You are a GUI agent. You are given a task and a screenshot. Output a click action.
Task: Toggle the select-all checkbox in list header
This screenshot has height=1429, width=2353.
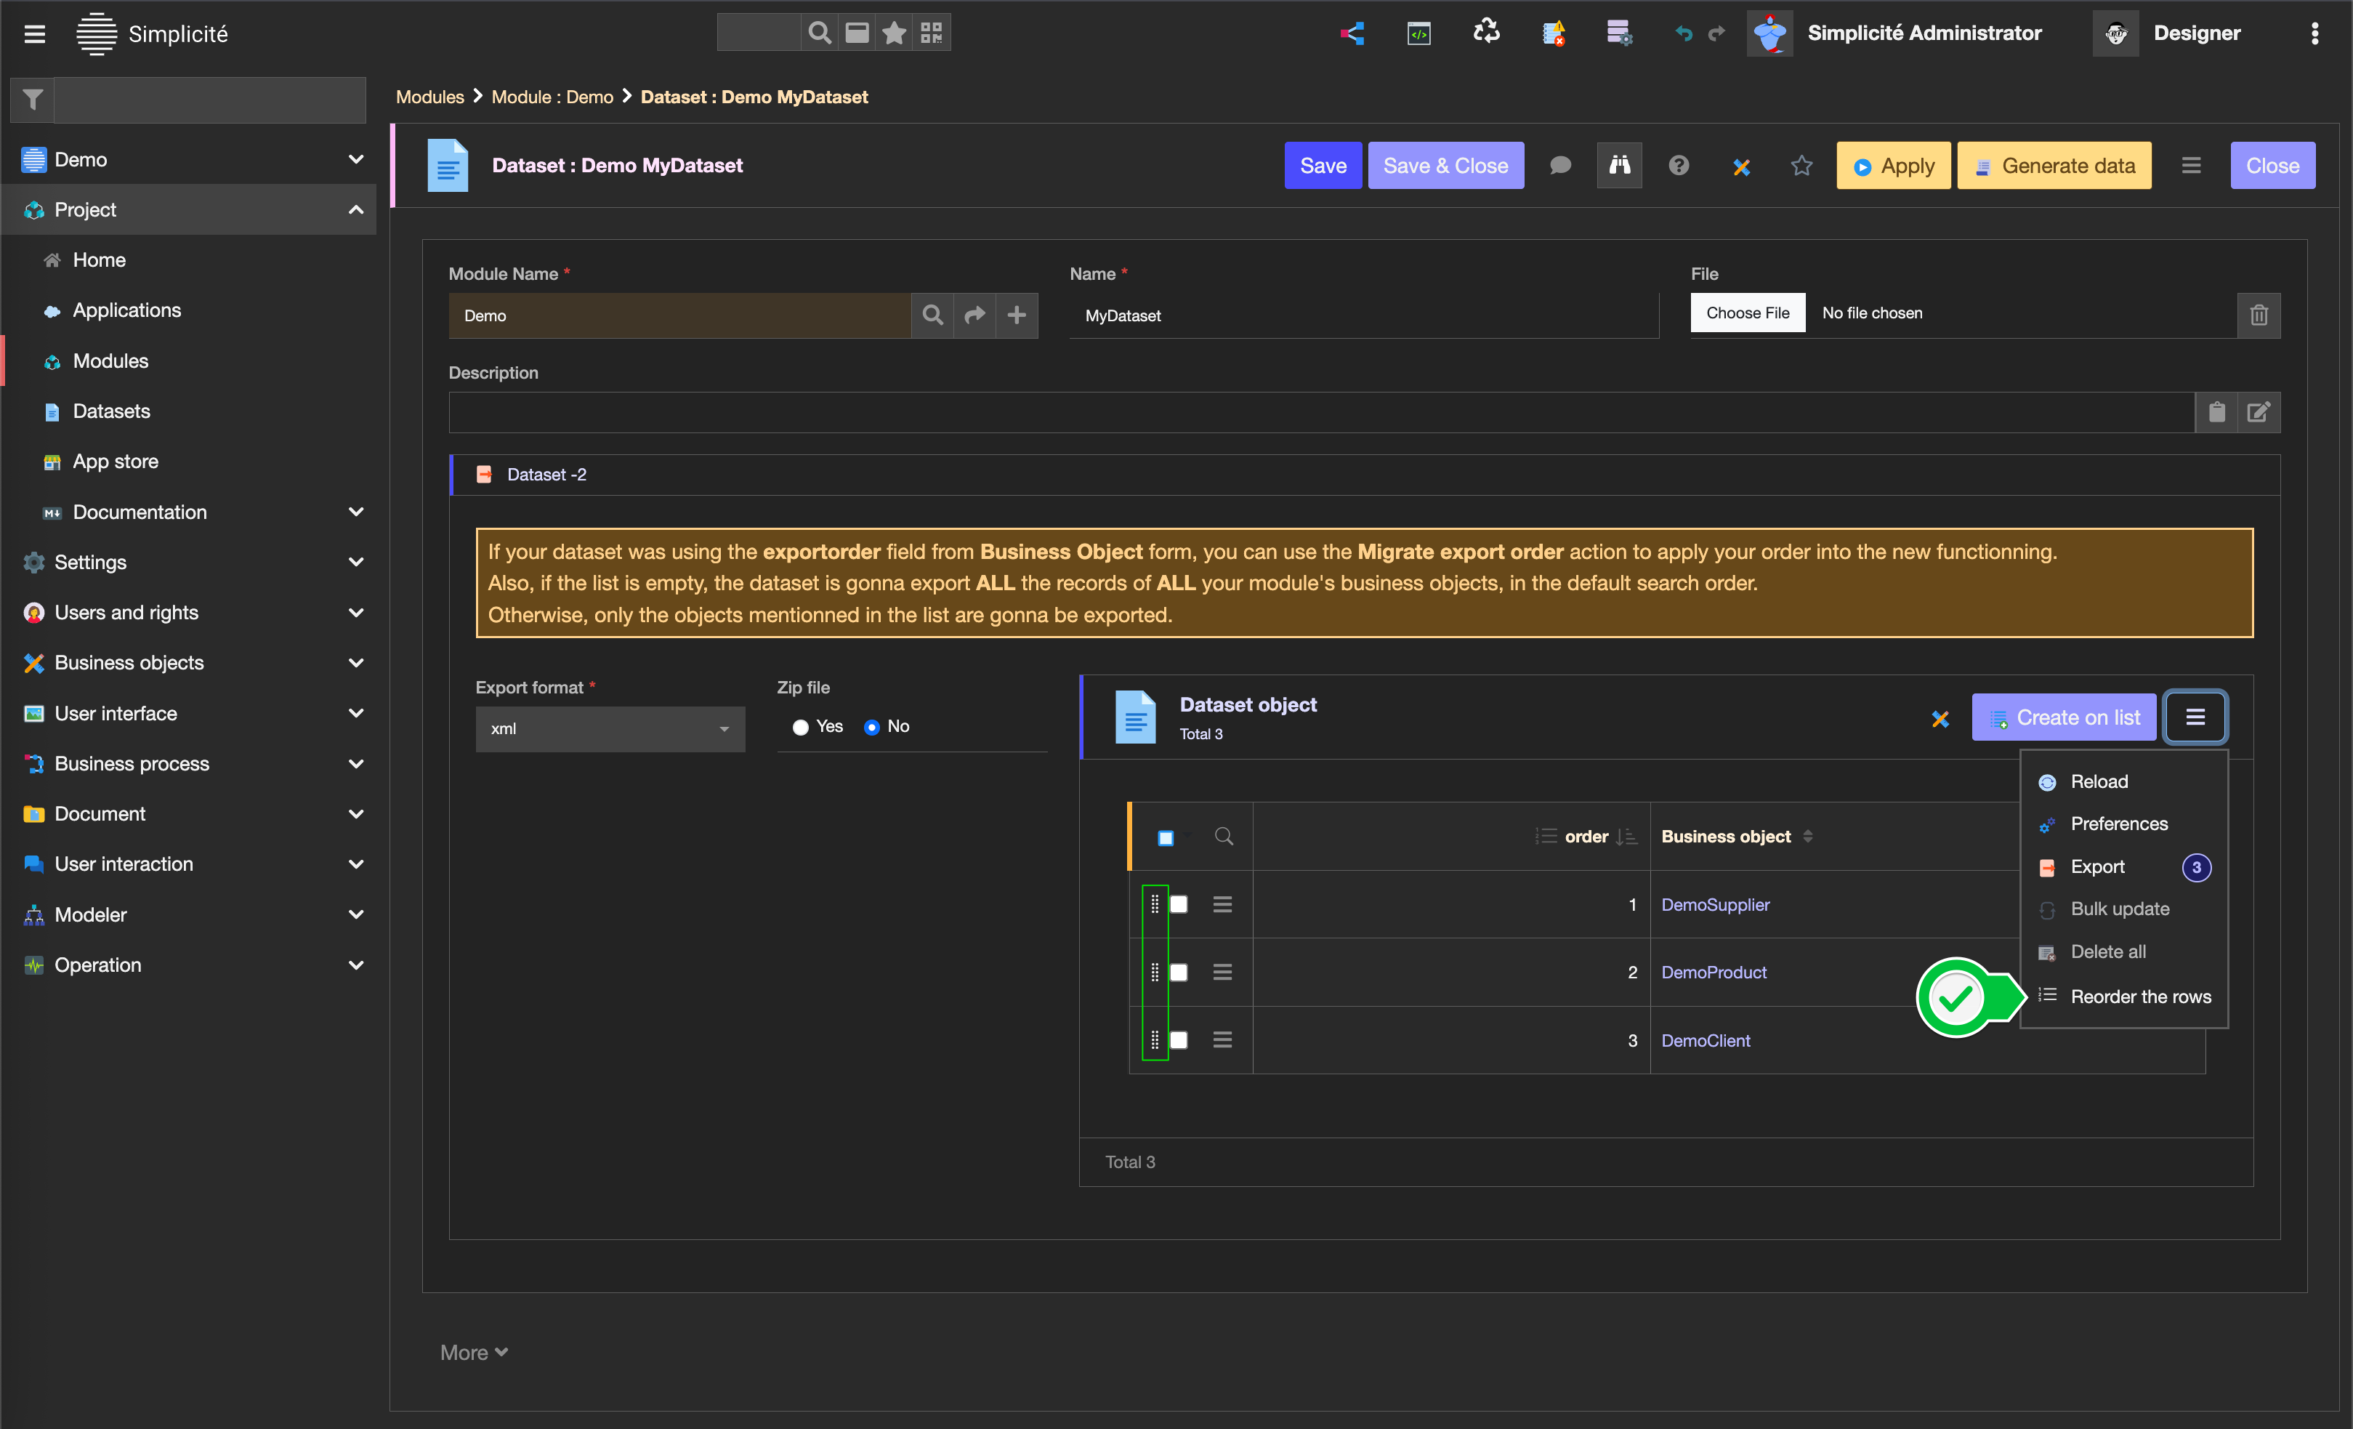tap(1166, 838)
